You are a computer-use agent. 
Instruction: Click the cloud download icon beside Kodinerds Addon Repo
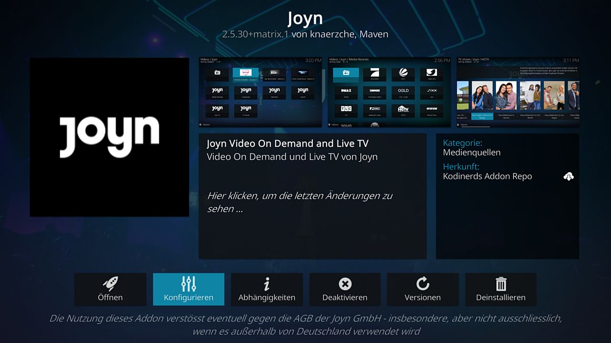click(569, 176)
